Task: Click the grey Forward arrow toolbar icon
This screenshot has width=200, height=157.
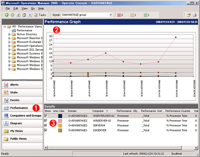Action: [x=13, y=15]
